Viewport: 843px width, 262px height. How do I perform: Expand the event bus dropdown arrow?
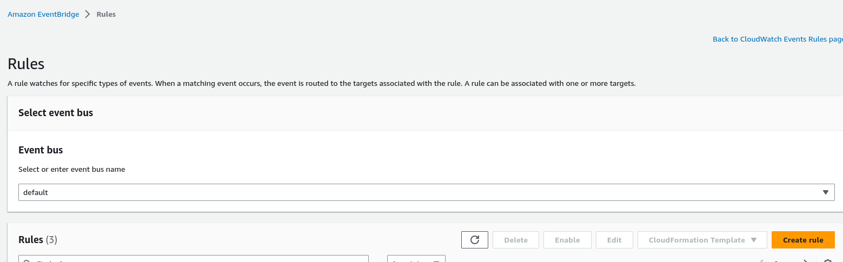(x=825, y=192)
